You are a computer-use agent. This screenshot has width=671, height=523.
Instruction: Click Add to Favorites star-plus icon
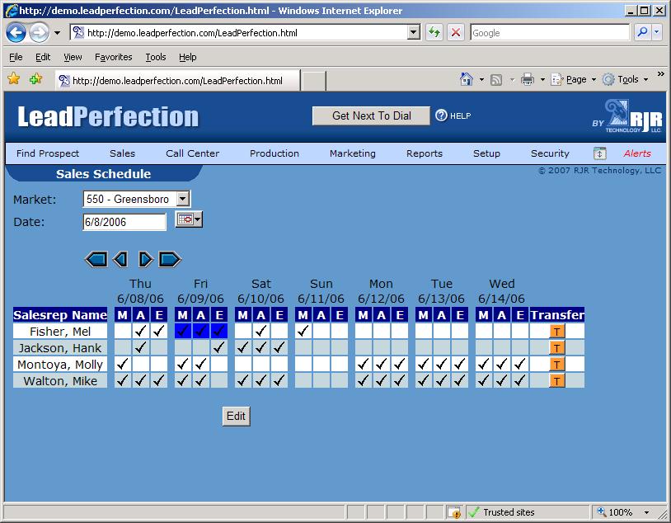click(36, 79)
